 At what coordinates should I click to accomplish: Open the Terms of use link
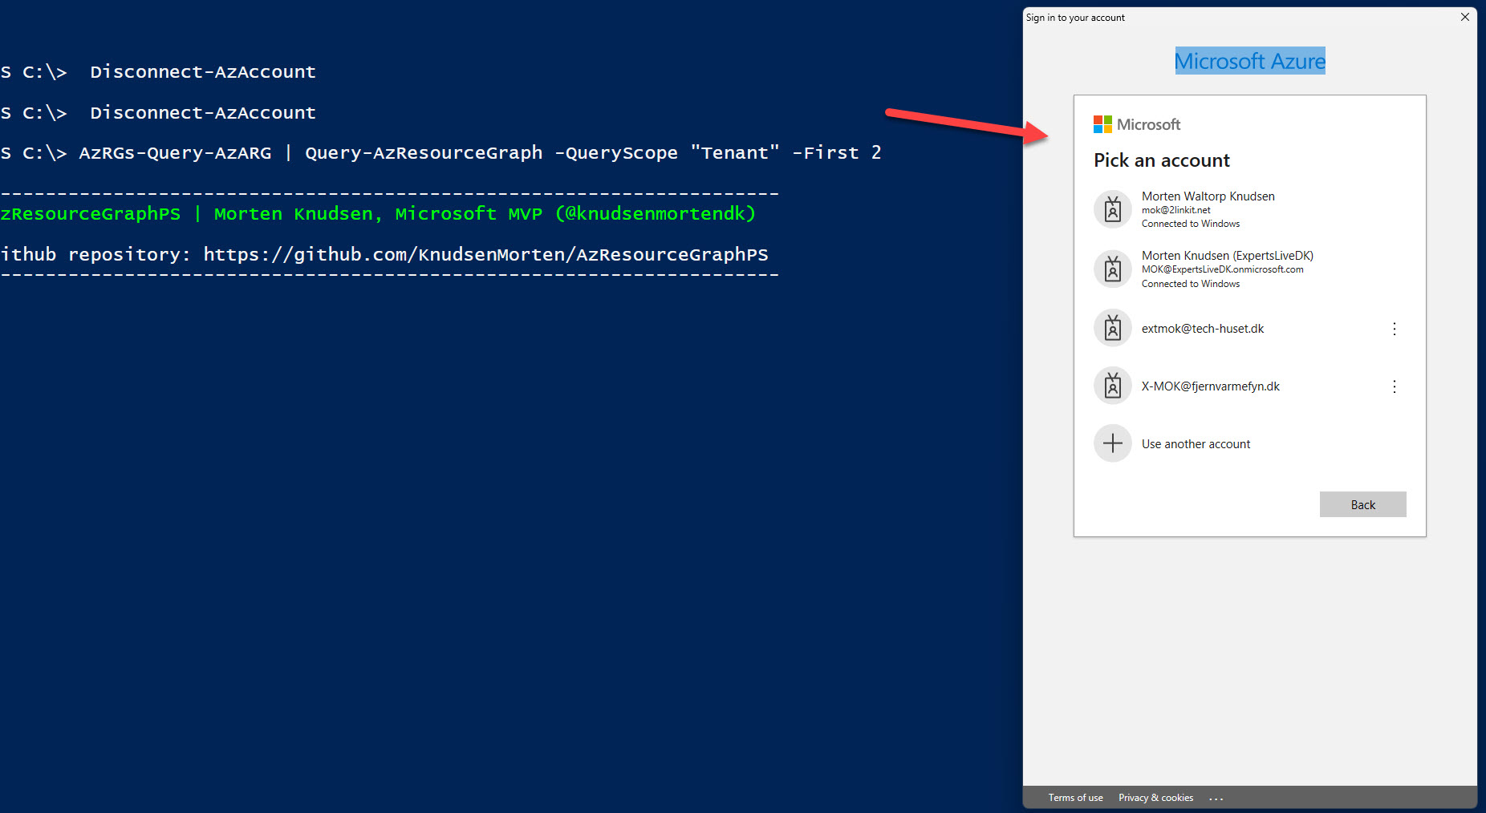coord(1075,798)
